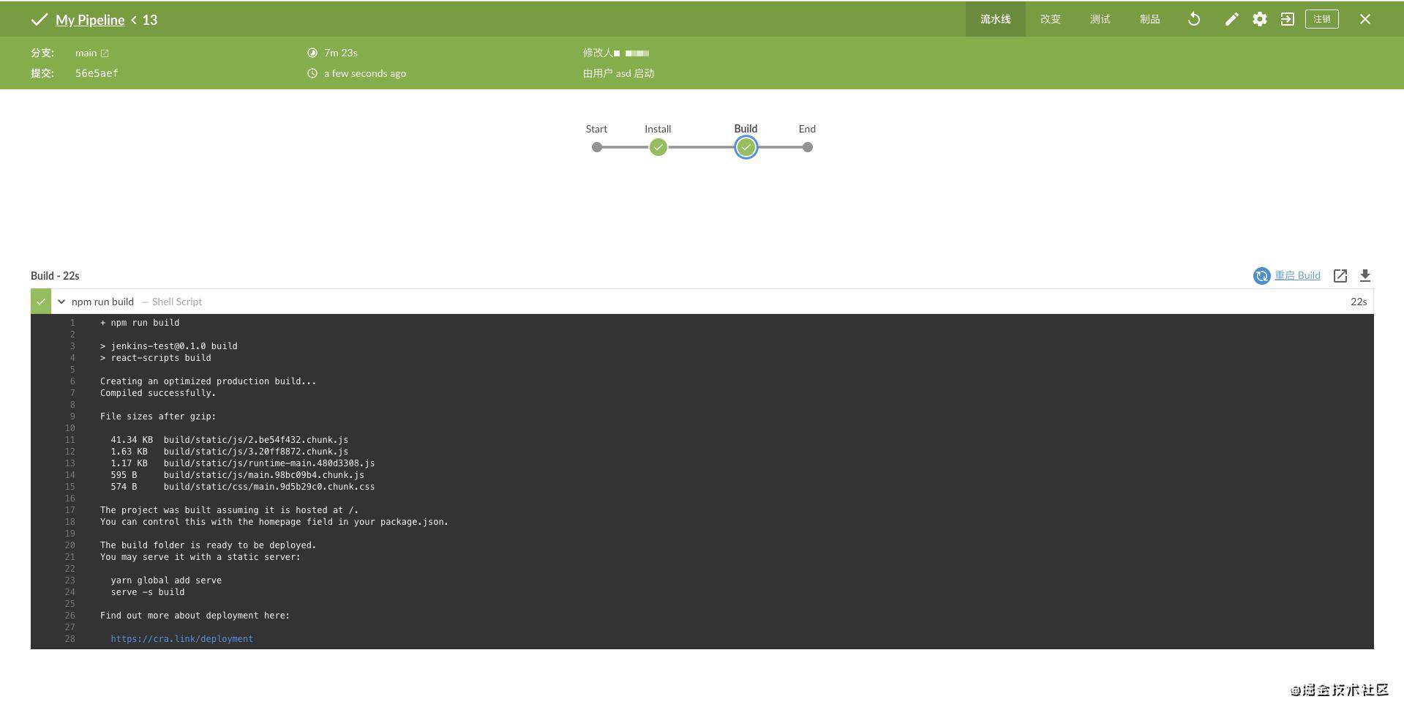Open the log in new window icon
The height and width of the screenshot is (710, 1404).
pyautogui.click(x=1340, y=276)
